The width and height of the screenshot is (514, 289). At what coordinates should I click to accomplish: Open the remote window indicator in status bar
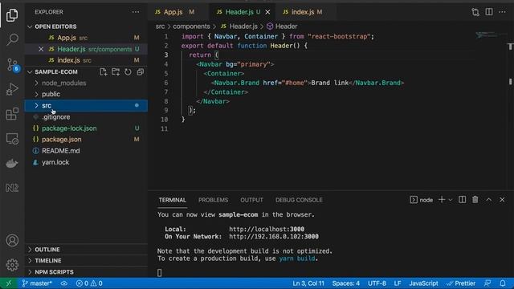tap(9, 283)
